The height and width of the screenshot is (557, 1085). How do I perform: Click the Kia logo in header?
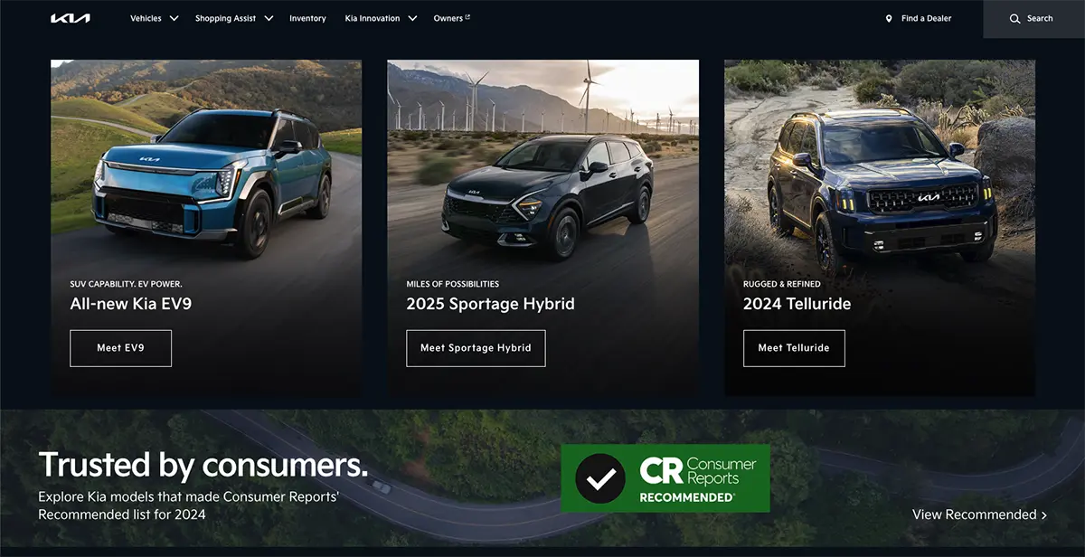click(x=71, y=18)
